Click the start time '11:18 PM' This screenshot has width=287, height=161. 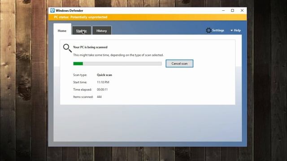coord(103,82)
